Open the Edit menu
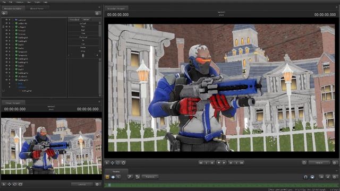 coord(11,2)
